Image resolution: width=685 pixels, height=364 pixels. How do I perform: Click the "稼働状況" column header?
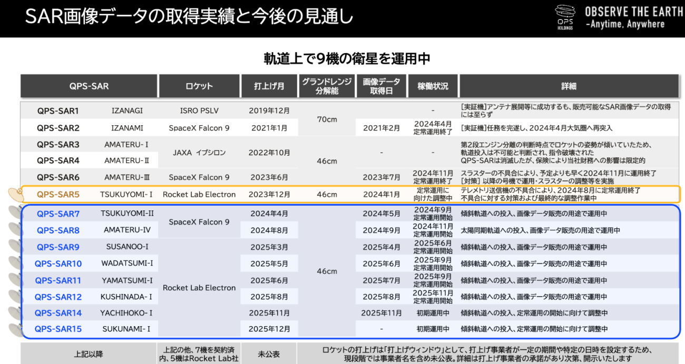pyautogui.click(x=433, y=86)
